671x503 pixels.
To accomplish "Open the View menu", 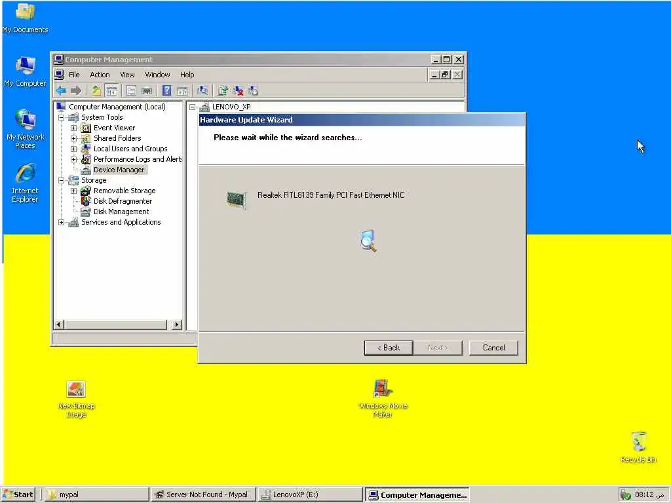I will [x=127, y=75].
